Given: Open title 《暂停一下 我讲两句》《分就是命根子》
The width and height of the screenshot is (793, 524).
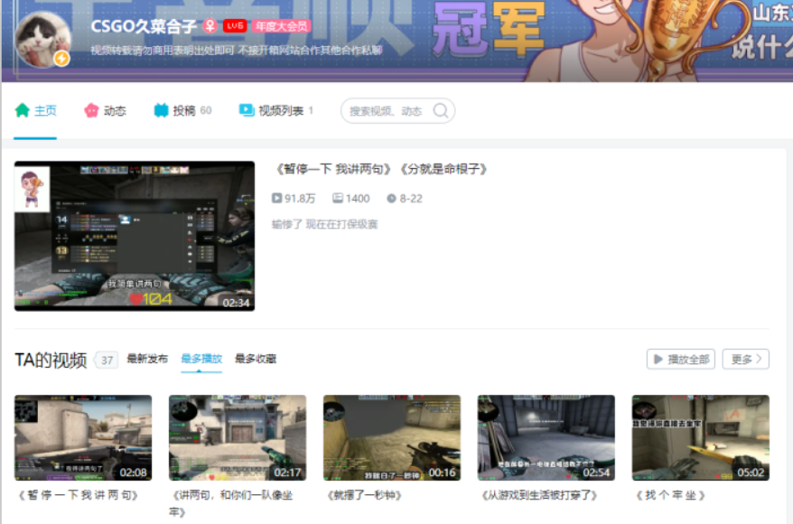Looking at the screenshot, I should 381,169.
